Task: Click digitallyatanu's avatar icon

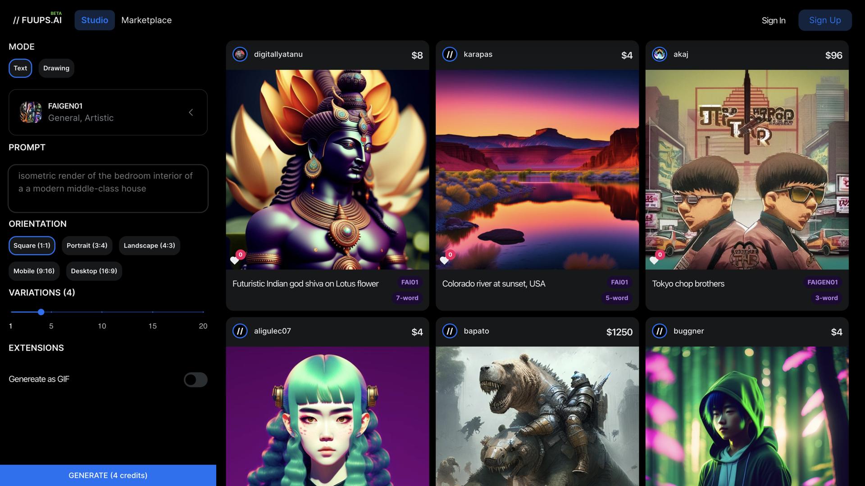Action: [240, 54]
